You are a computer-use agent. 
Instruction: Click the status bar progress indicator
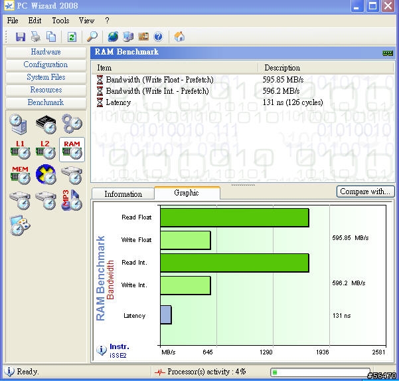click(x=321, y=372)
